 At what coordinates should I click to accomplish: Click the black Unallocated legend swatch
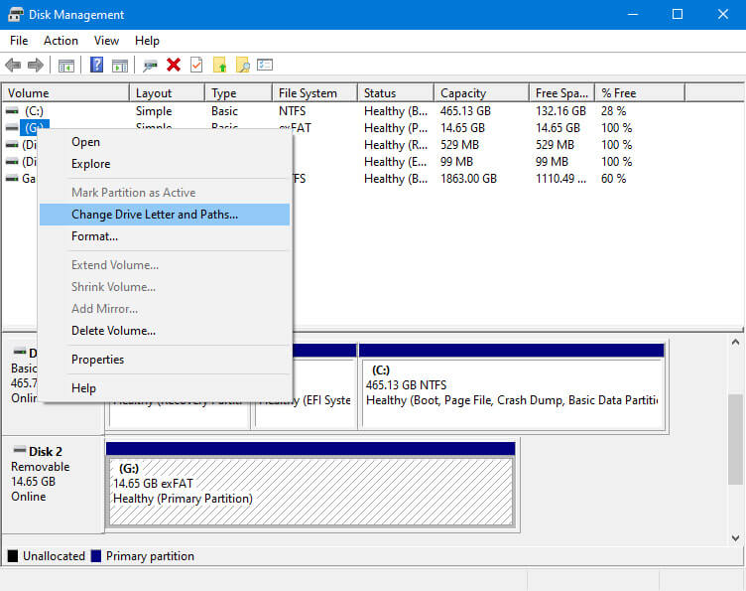[13, 556]
